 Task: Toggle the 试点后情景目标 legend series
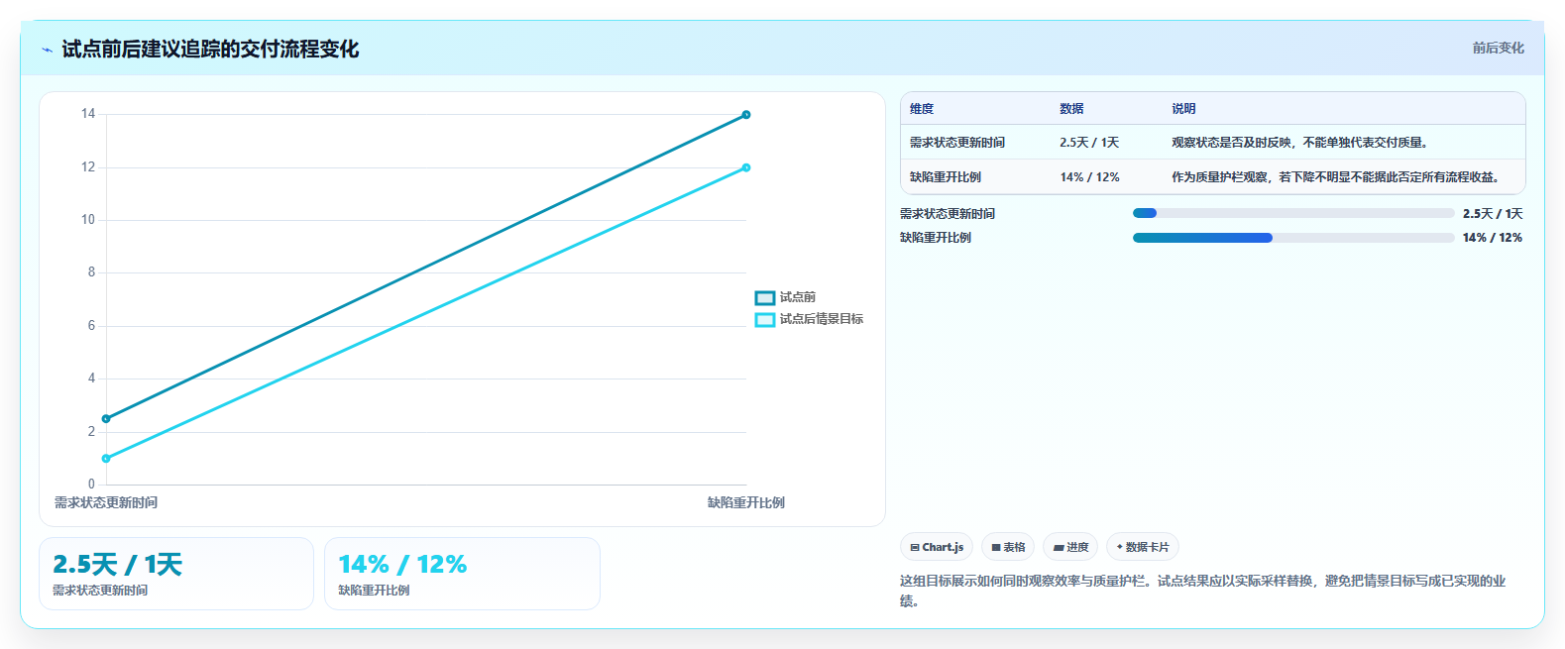click(x=810, y=319)
